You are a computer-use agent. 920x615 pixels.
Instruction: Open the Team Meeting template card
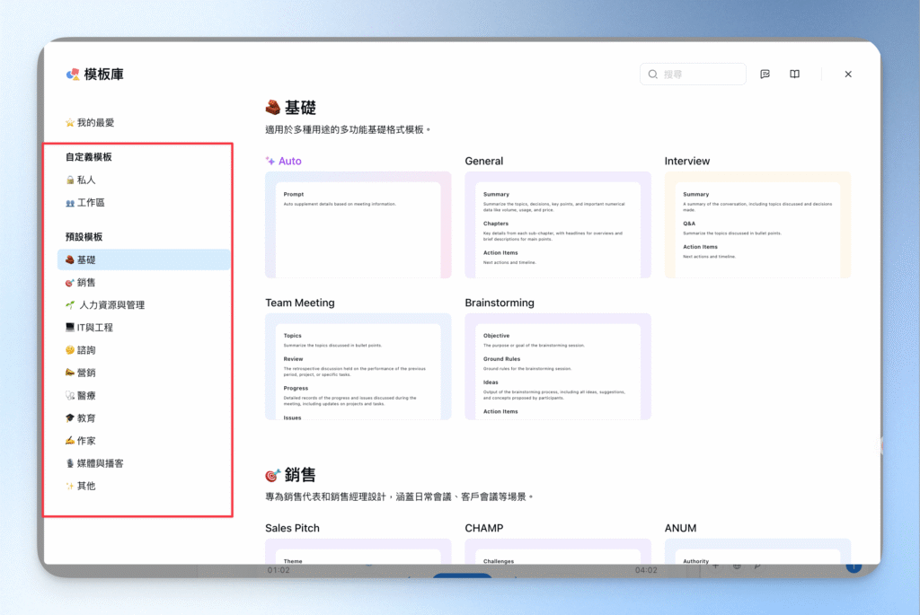[x=358, y=366]
